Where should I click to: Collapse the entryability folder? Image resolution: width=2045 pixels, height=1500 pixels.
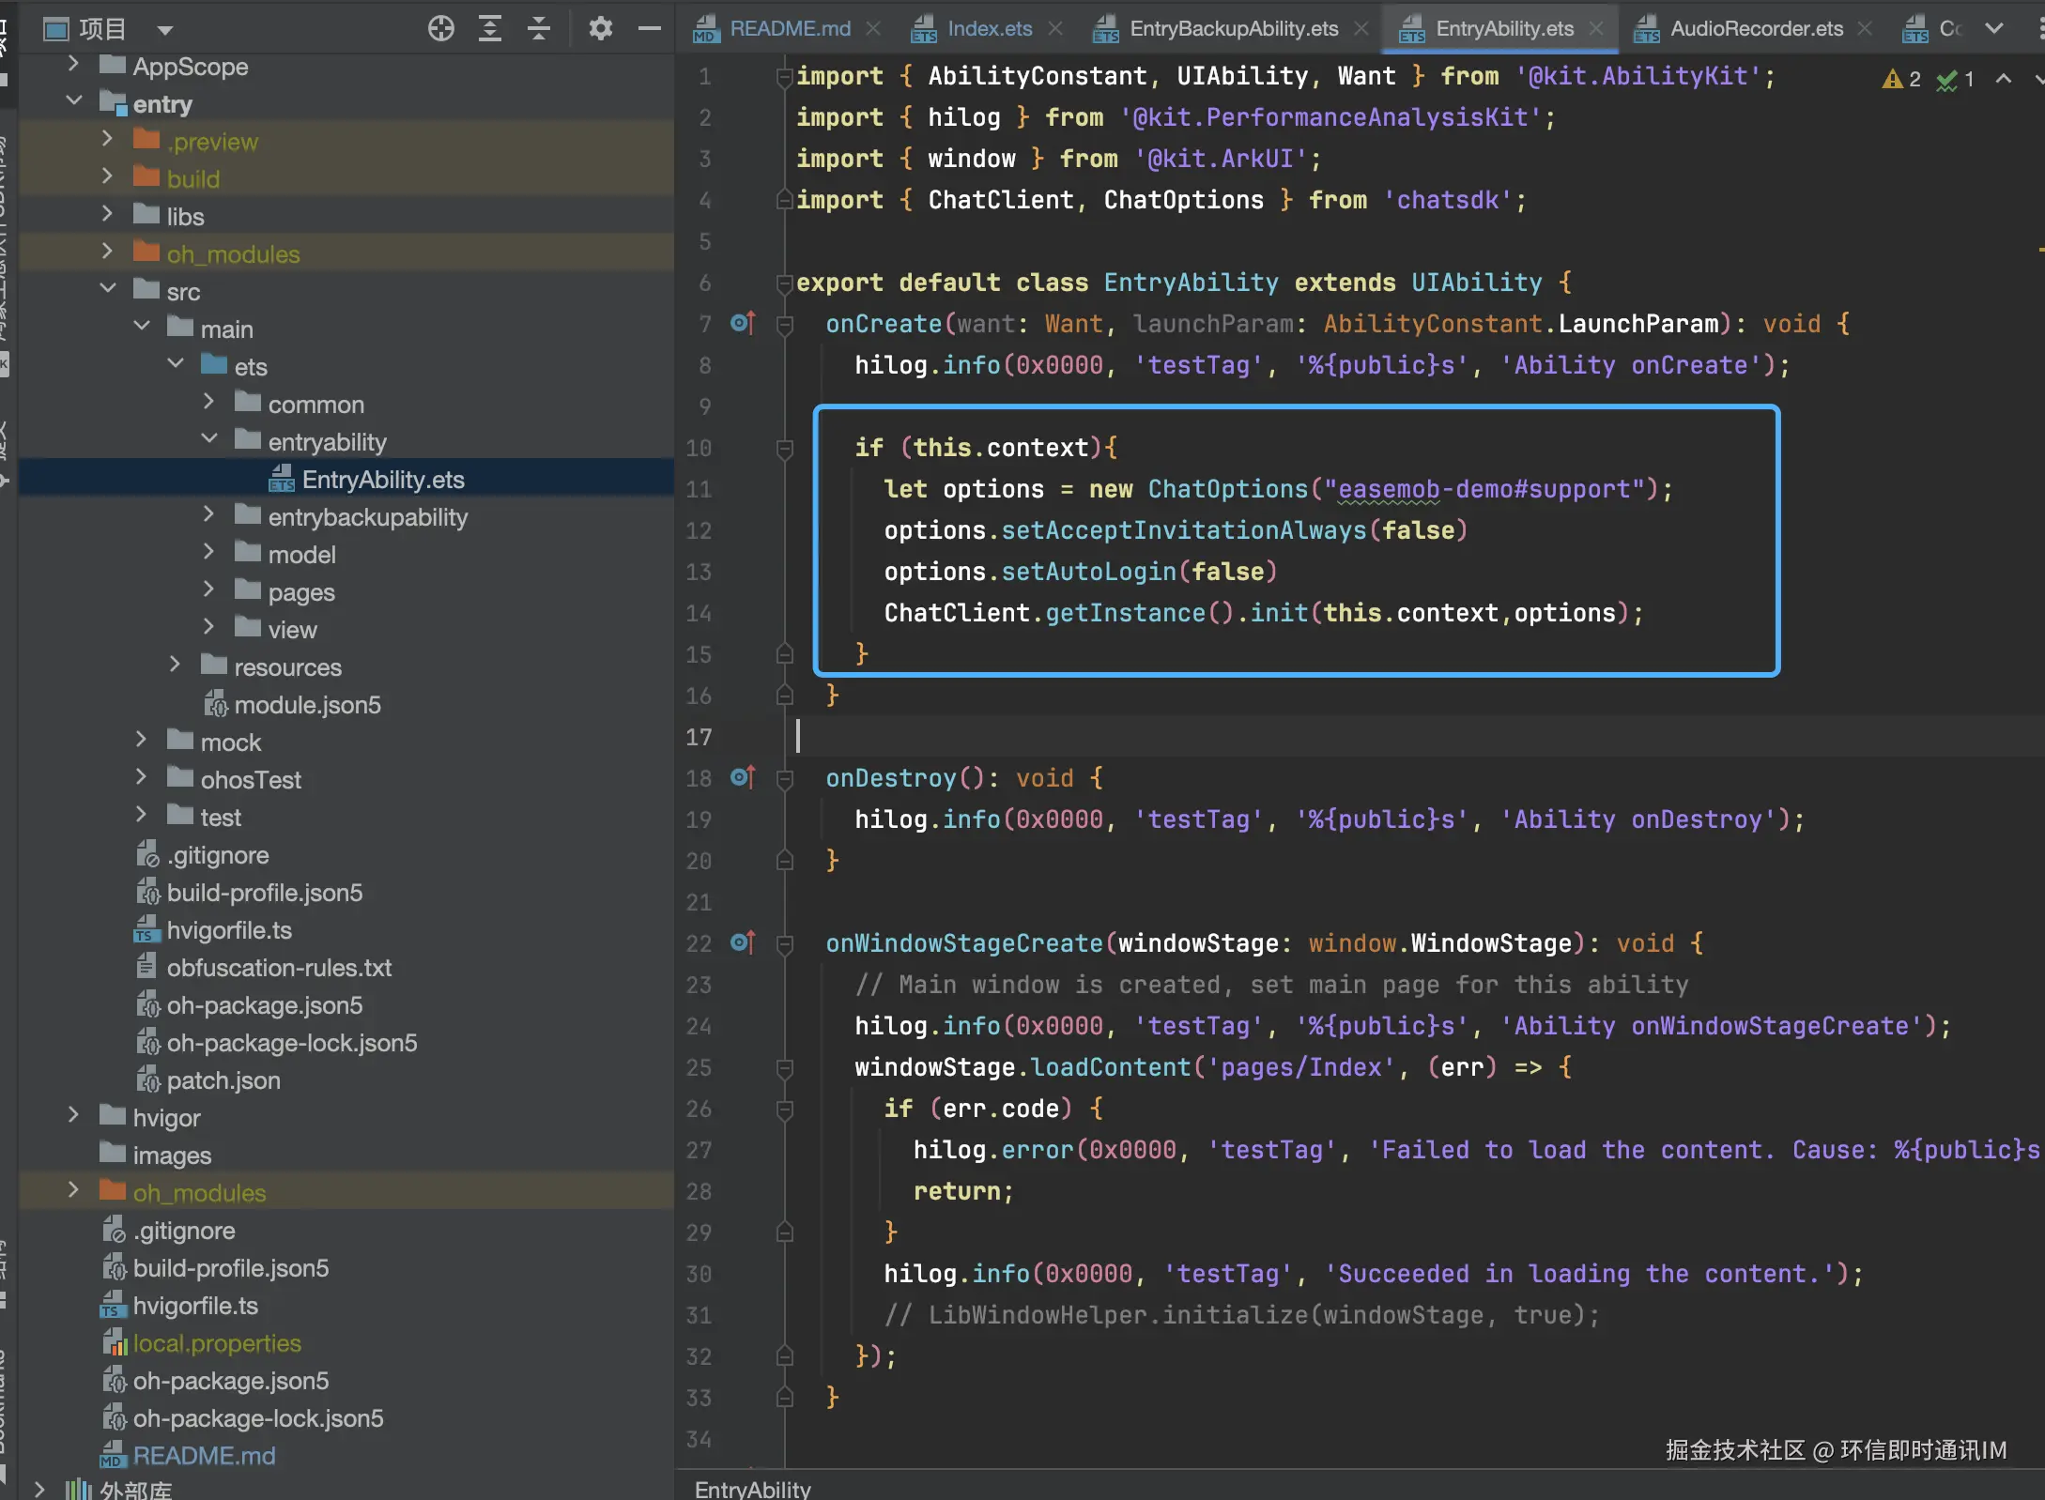pyautogui.click(x=209, y=439)
